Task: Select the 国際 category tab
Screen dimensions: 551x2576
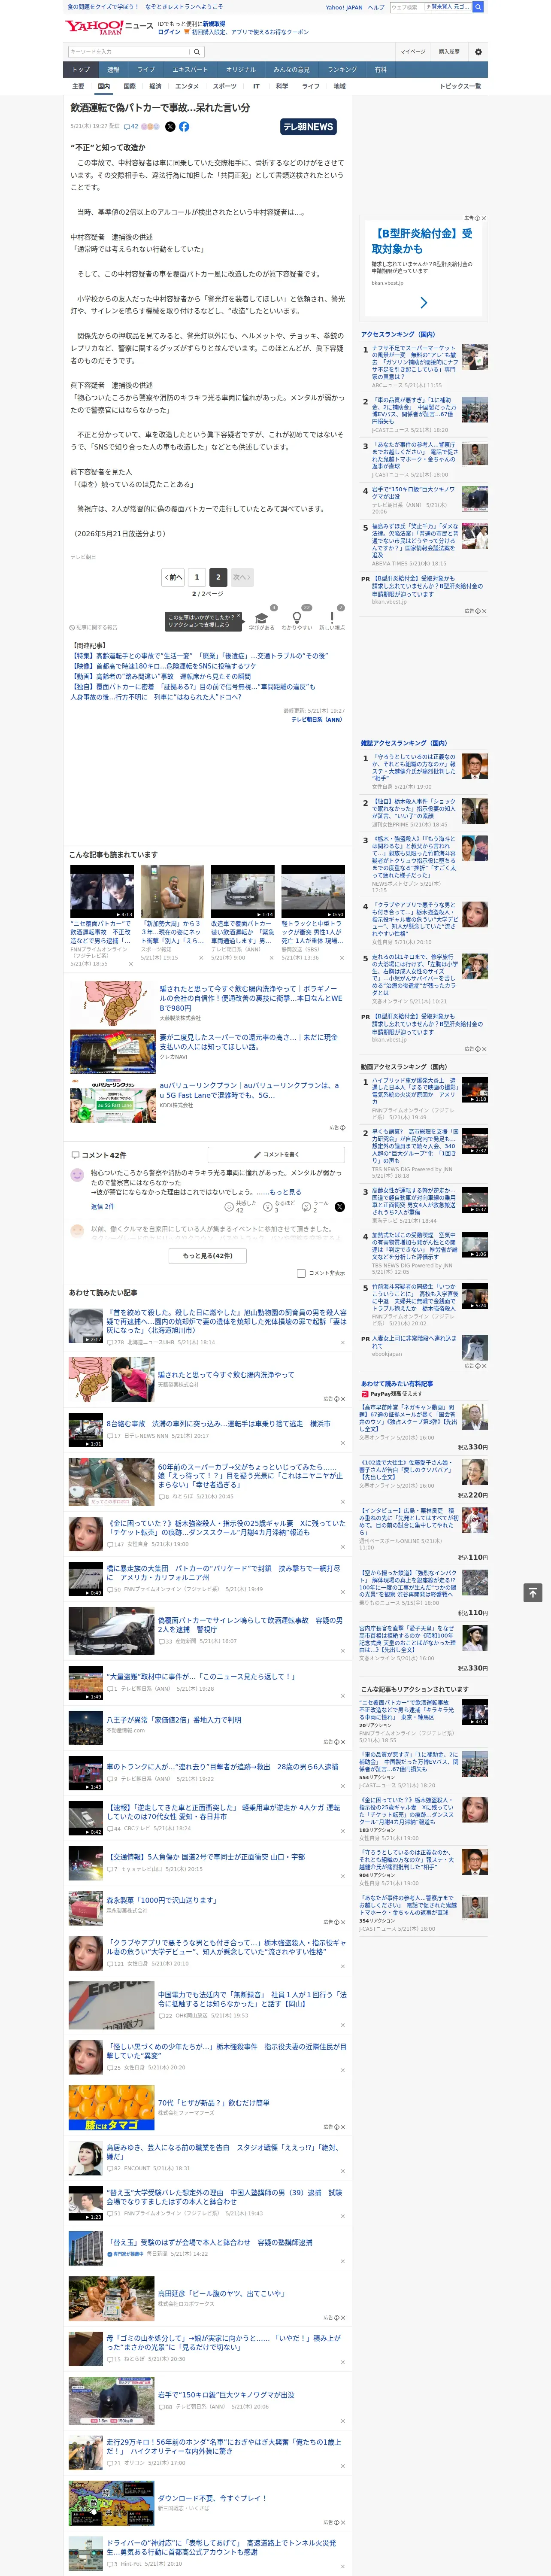Action: tap(129, 86)
